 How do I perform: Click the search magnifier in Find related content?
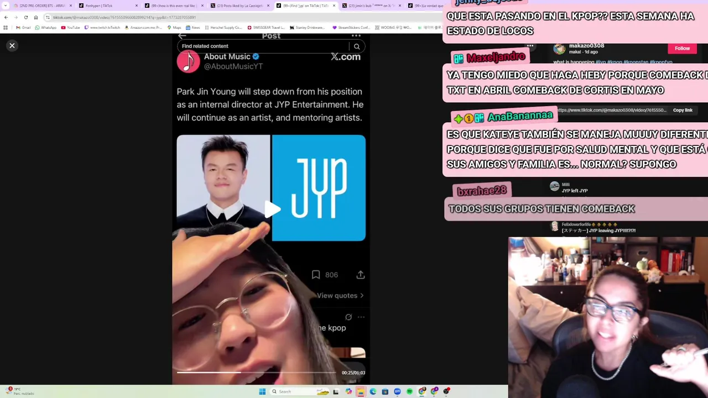point(357,46)
